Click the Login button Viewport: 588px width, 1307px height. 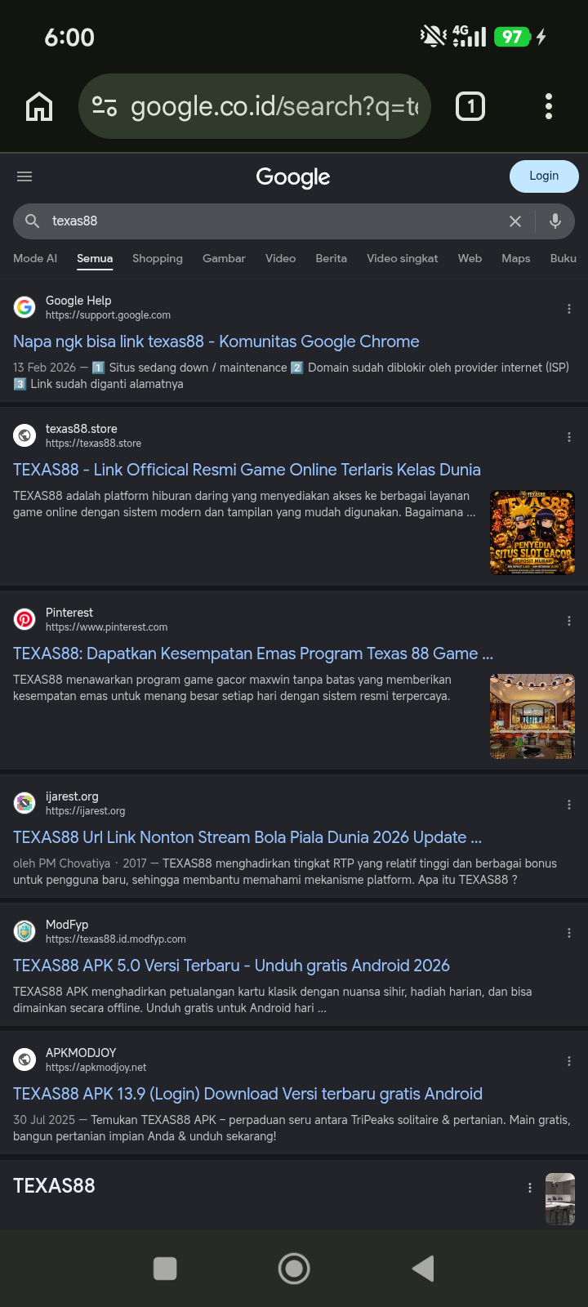[544, 176]
